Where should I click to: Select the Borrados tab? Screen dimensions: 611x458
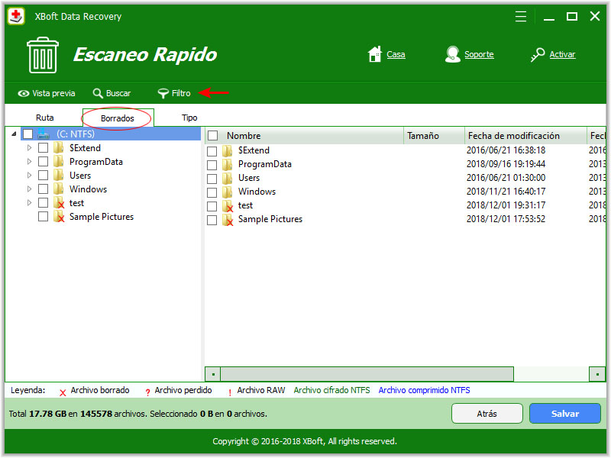(x=118, y=118)
